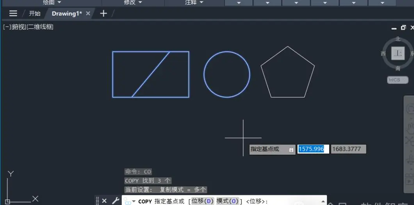Expand the 修改 (Modify) panel dropdown
The width and height of the screenshot is (414, 205).
point(133,2)
